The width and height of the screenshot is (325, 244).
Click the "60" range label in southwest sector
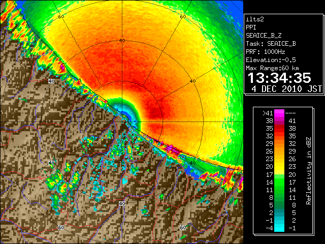[x=61, y=228]
